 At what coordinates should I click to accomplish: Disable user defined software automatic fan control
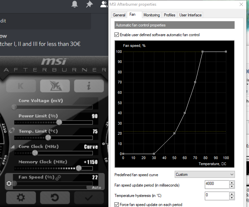(116, 34)
